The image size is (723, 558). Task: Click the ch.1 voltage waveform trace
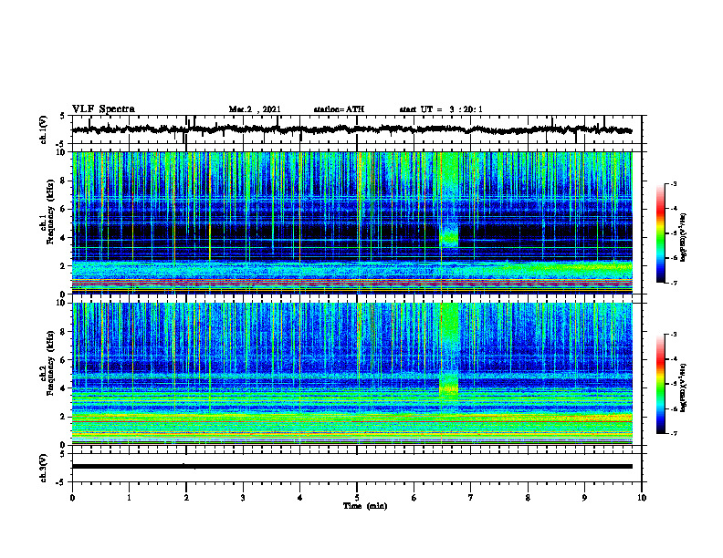(x=351, y=129)
